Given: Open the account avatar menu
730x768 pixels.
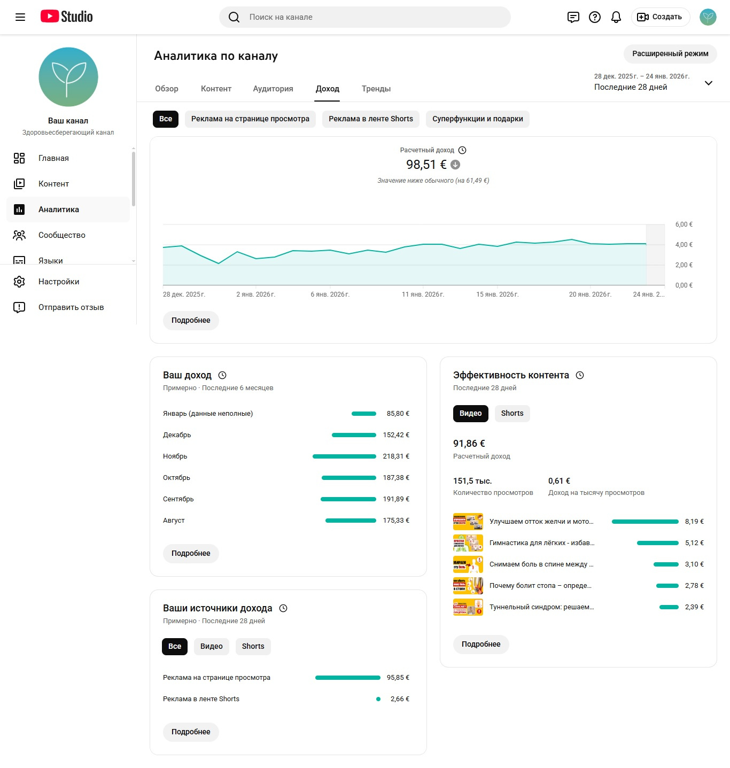Looking at the screenshot, I should click(708, 17).
